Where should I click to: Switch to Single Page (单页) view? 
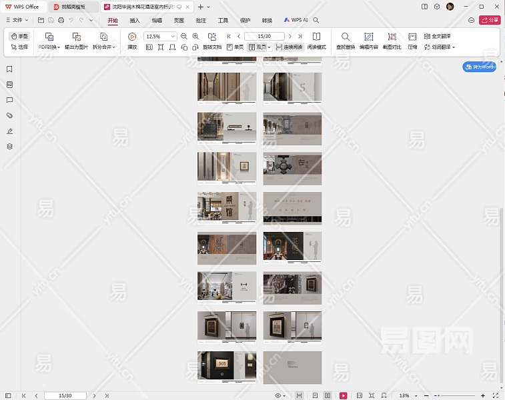click(235, 47)
